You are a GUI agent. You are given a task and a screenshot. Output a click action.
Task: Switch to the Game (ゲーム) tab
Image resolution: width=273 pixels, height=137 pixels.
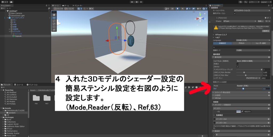pyautogui.click(x=66, y=6)
